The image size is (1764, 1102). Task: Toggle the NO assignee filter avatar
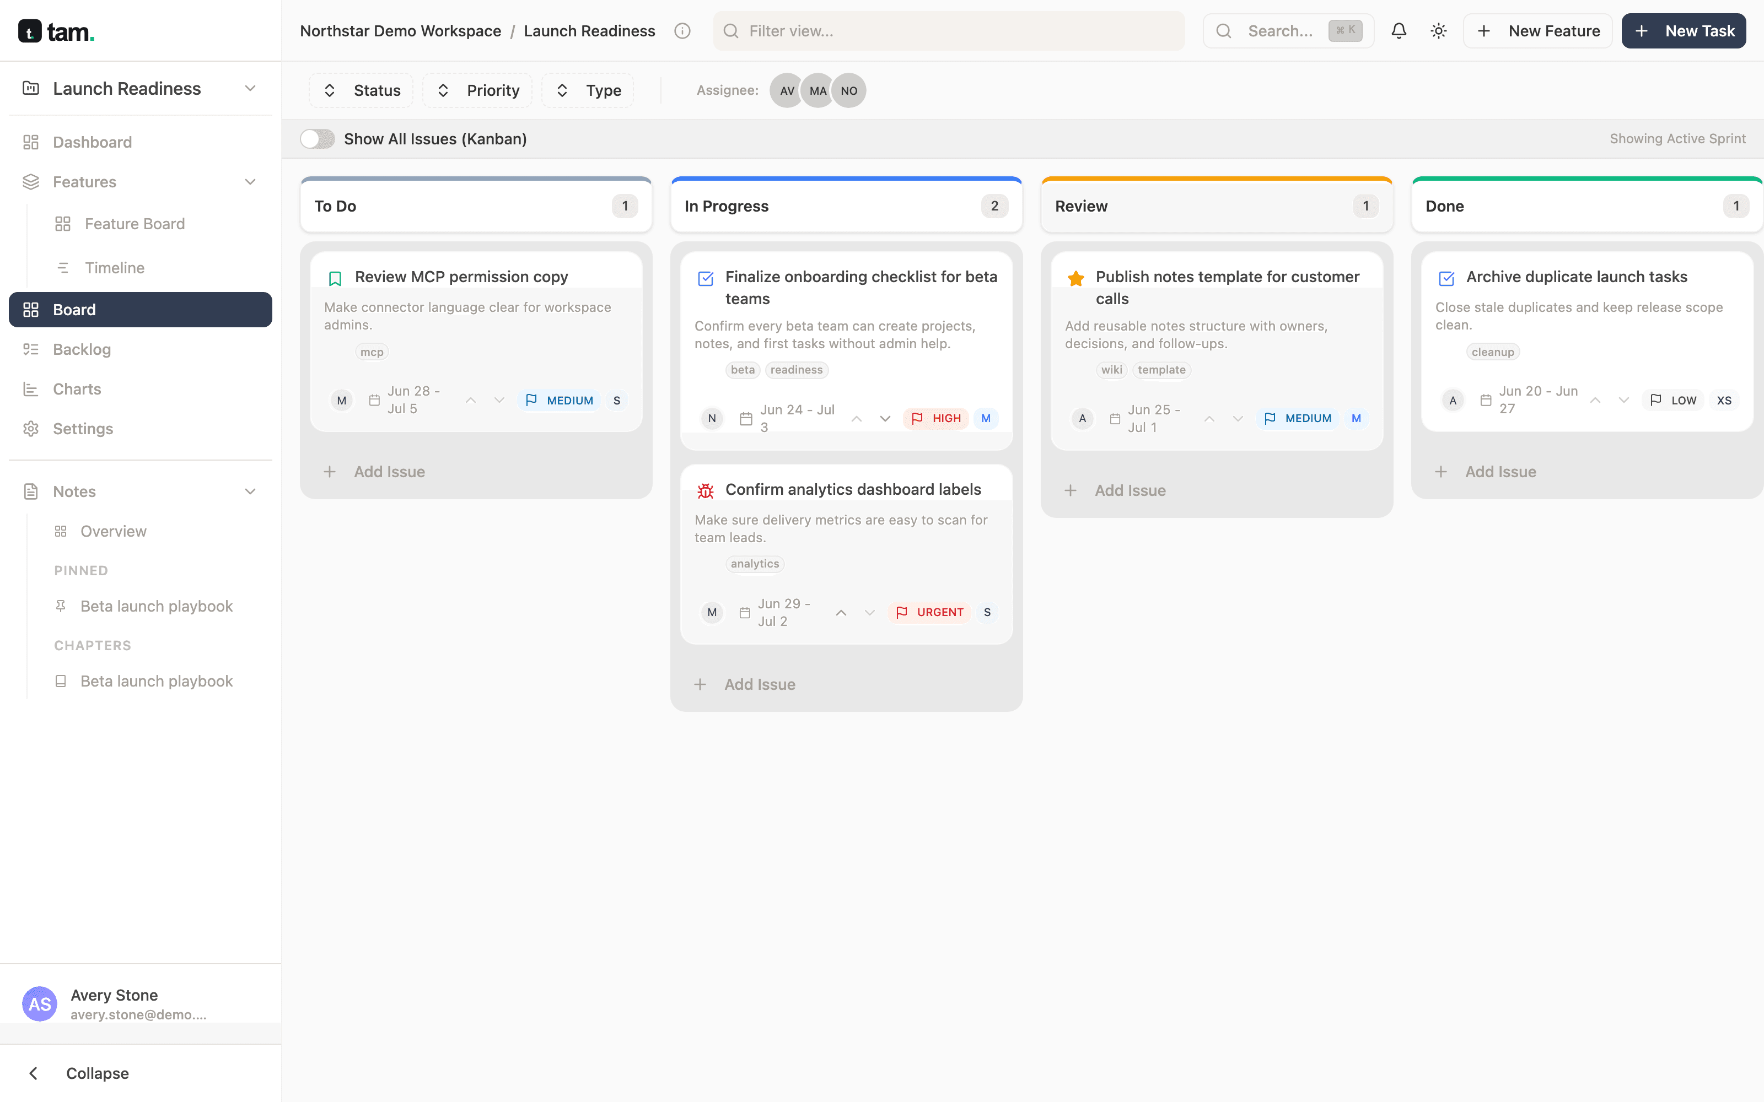coord(848,90)
